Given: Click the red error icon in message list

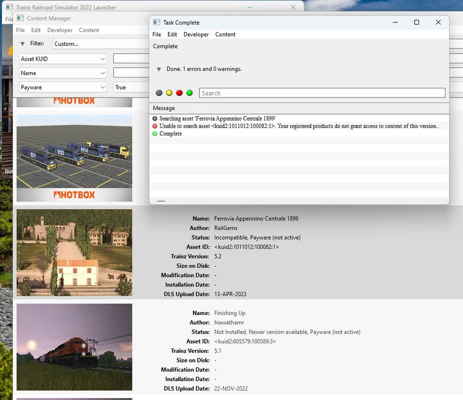Looking at the screenshot, I should (155, 126).
